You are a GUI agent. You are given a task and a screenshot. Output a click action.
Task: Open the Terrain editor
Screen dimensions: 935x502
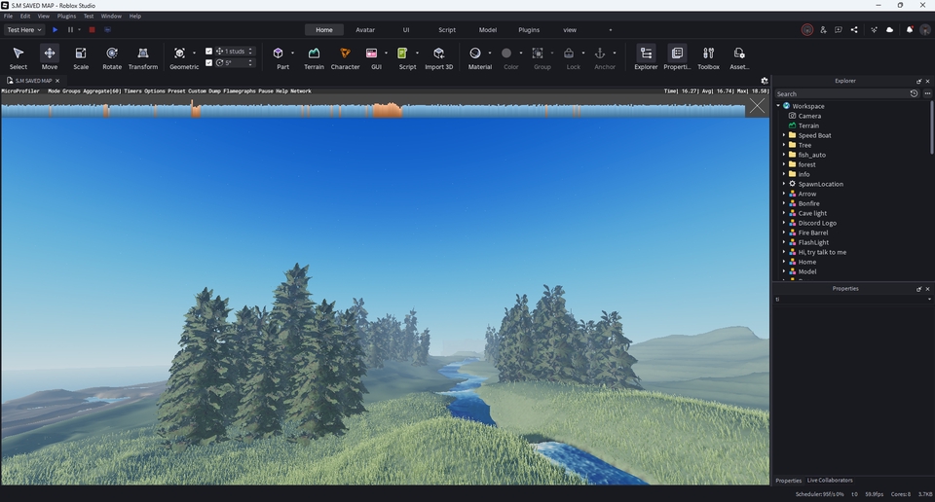pyautogui.click(x=314, y=57)
